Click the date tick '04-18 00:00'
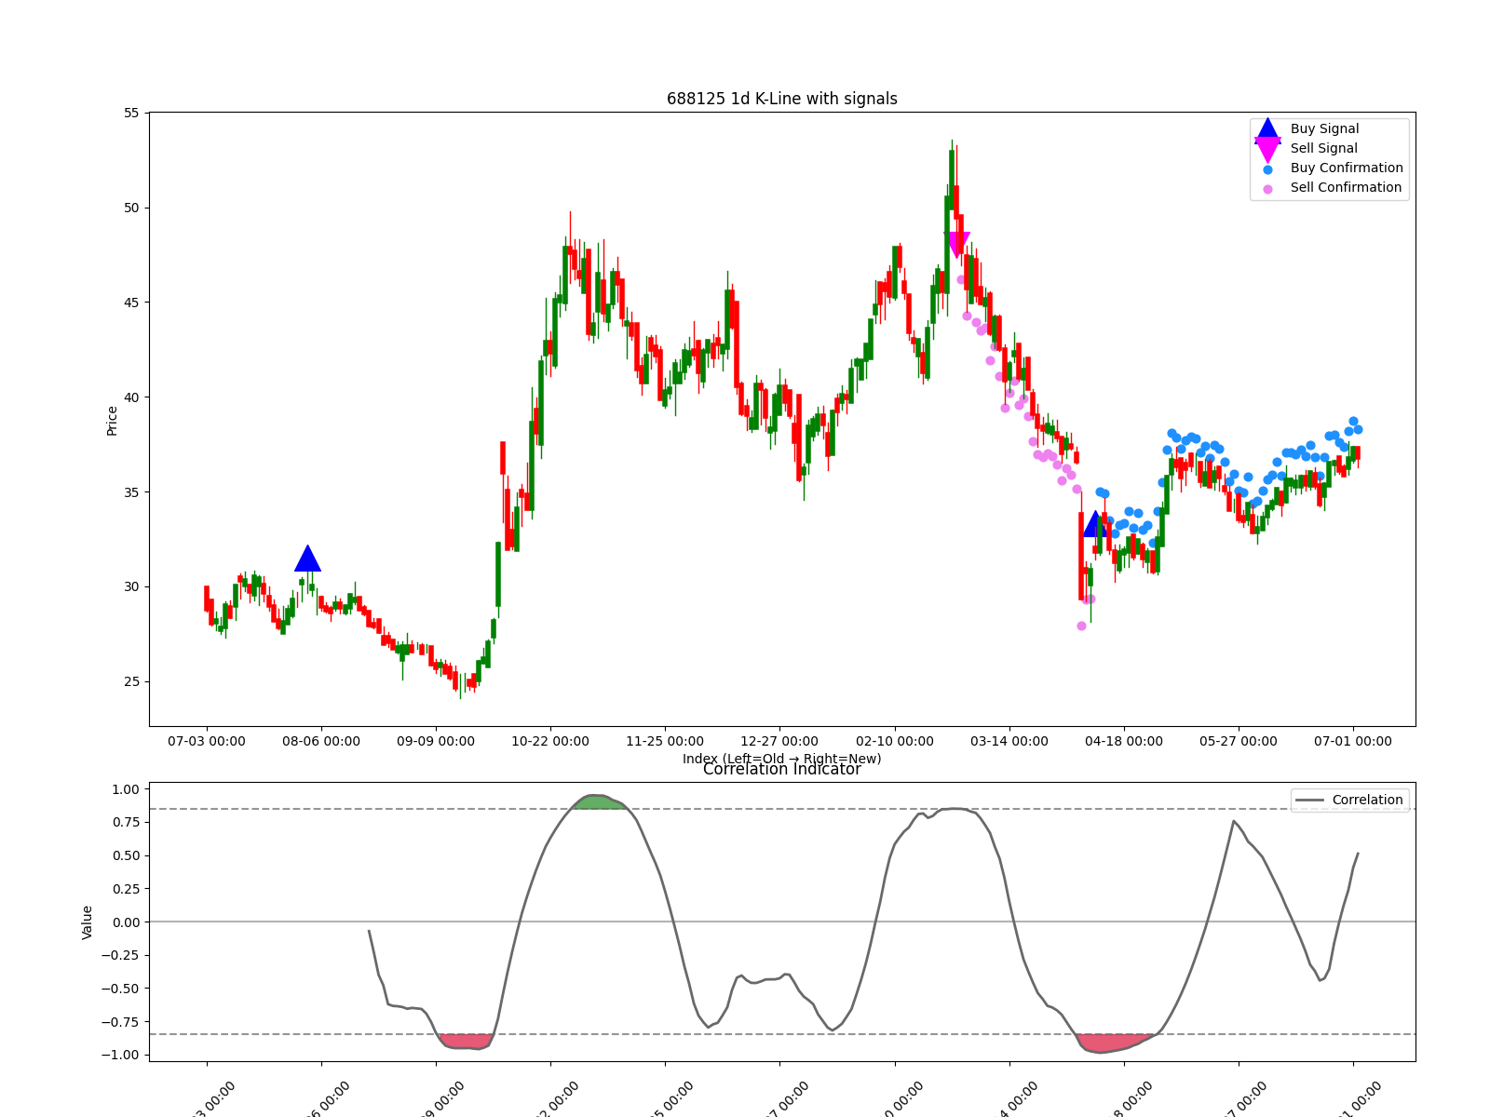The image size is (1490, 1117). (1124, 742)
